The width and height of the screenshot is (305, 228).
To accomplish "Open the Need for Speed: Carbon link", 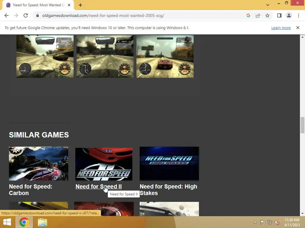I will 31,190.
